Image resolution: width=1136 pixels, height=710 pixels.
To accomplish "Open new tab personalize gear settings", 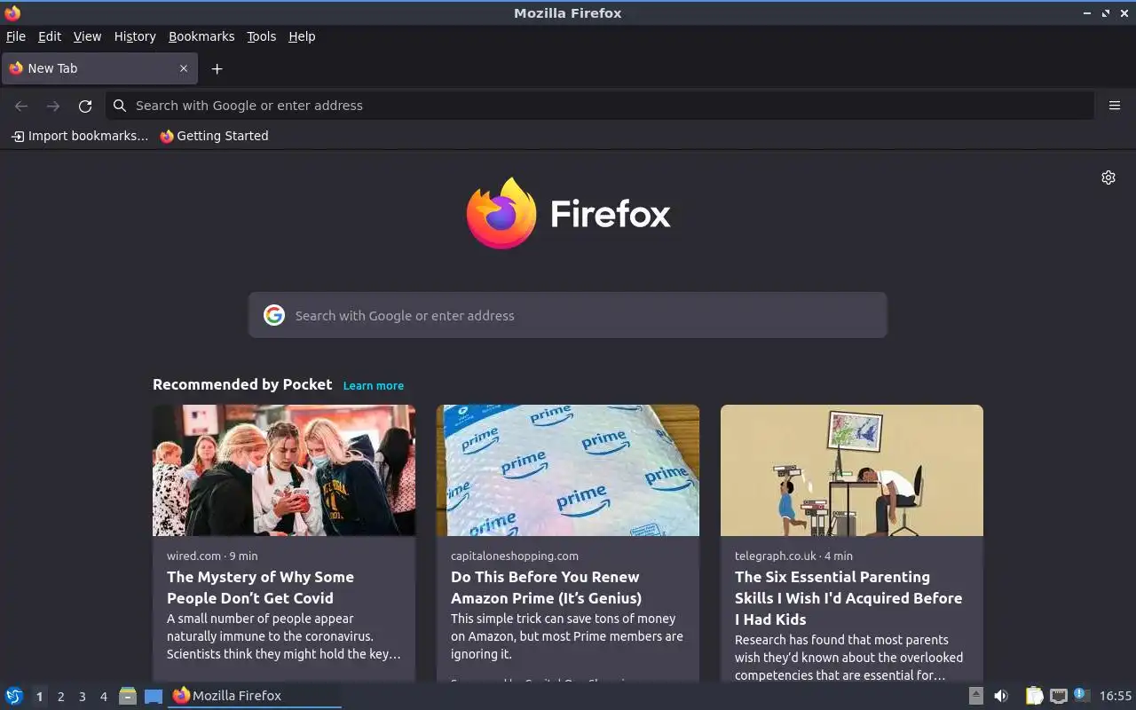I will pyautogui.click(x=1108, y=177).
